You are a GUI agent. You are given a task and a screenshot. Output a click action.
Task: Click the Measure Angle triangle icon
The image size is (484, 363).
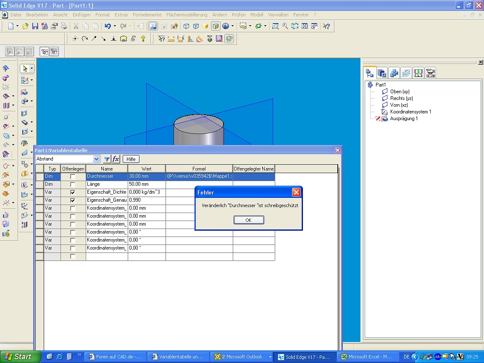click(200, 39)
